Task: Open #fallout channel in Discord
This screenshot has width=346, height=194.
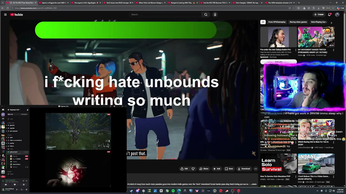Action: [12, 146]
